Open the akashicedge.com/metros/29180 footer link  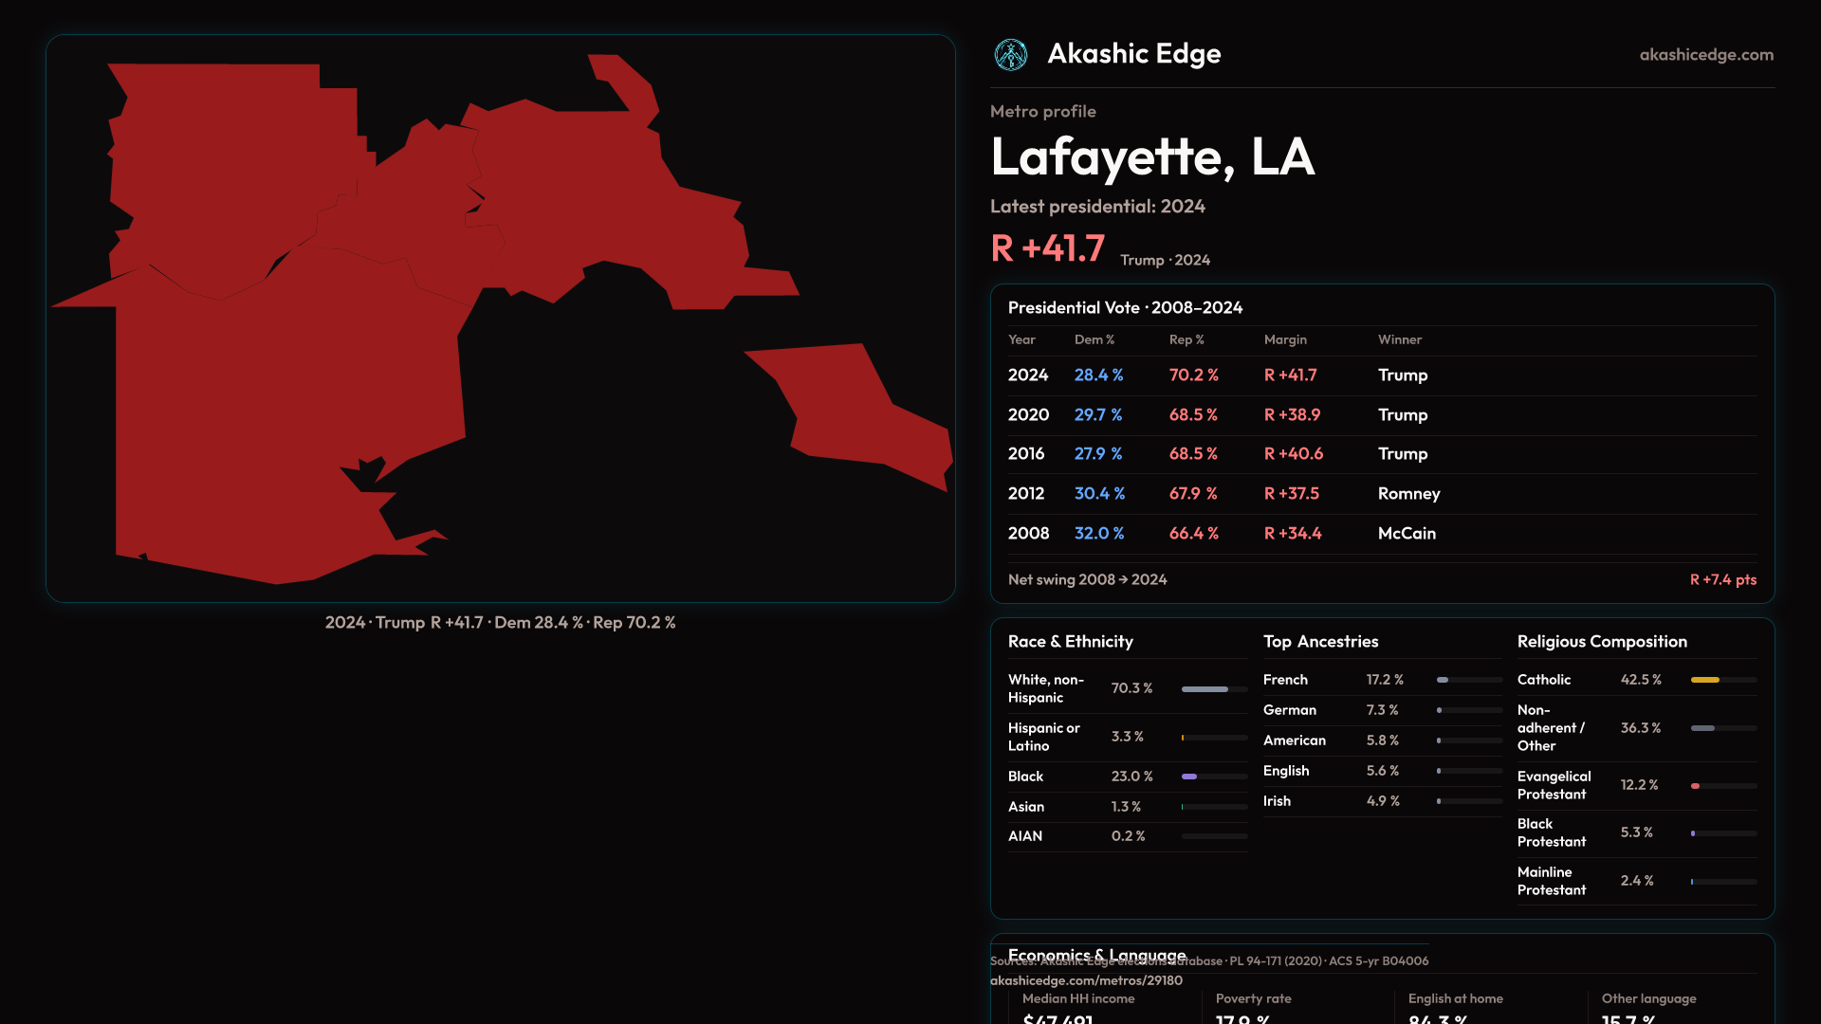[1086, 980]
